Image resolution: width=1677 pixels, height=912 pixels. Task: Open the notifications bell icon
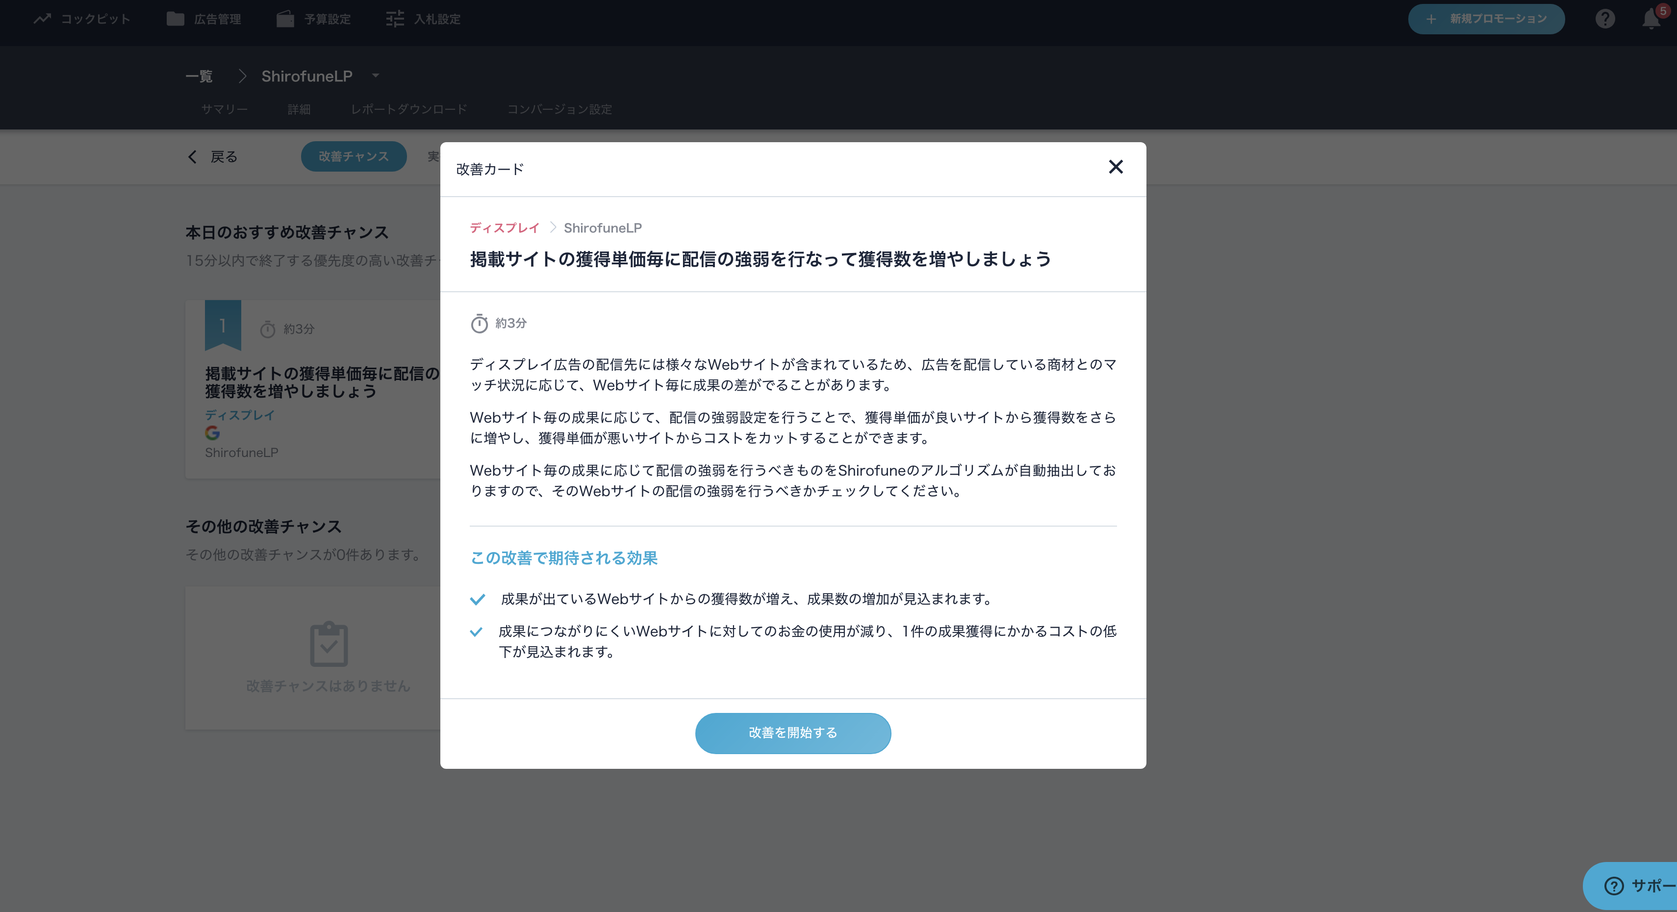click(1651, 19)
